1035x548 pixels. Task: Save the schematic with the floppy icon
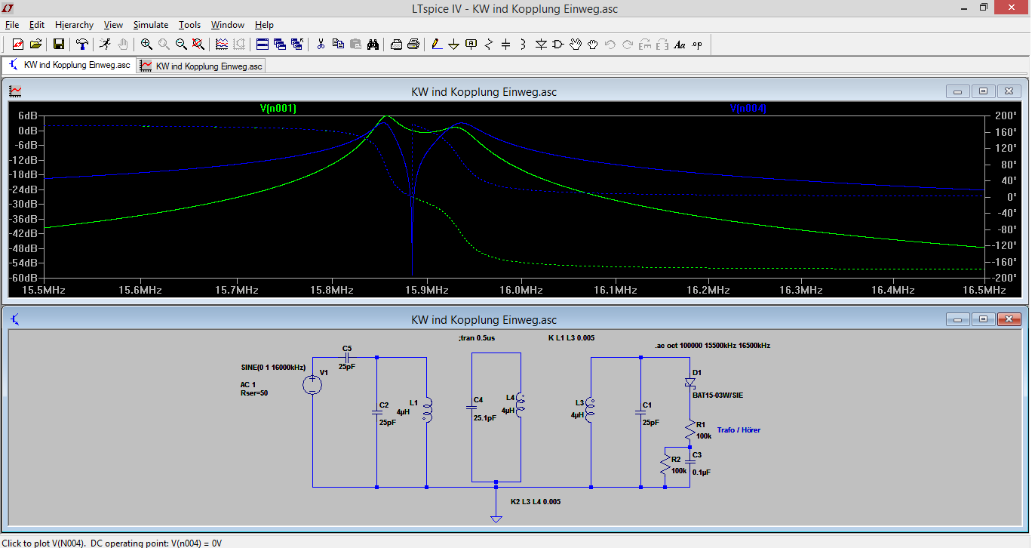[58, 45]
